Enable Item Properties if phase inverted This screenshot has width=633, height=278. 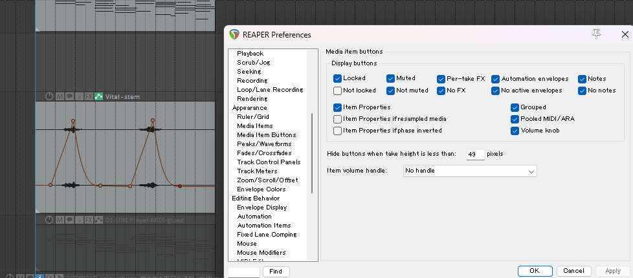tap(337, 131)
